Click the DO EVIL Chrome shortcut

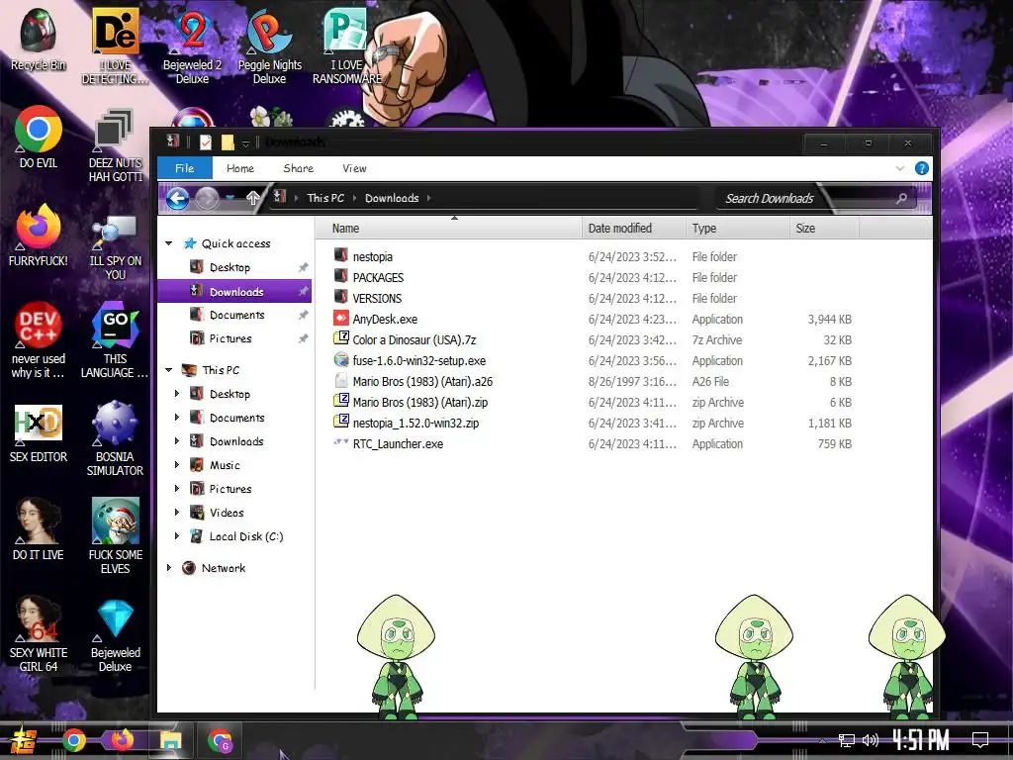39,137
